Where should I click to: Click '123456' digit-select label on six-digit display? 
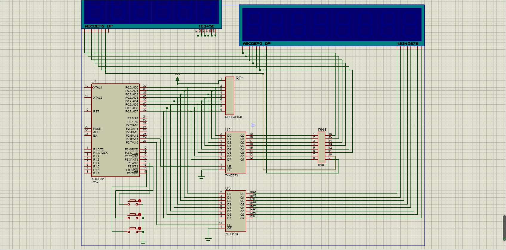tap(206, 26)
